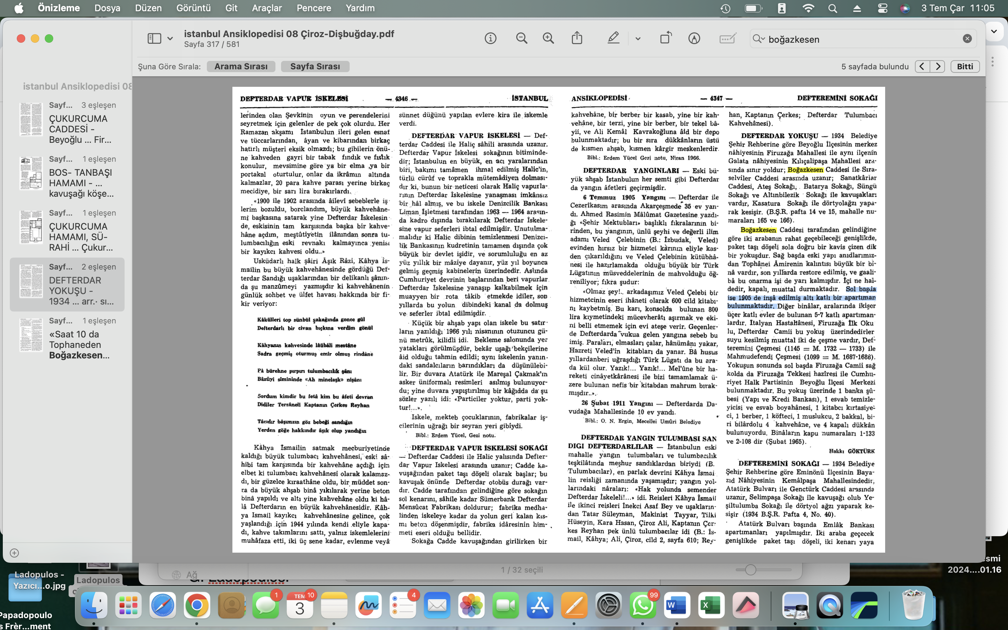Screen dimensions: 1008x630
Task: Open the highlight color dropdown arrow
Action: 638,39
